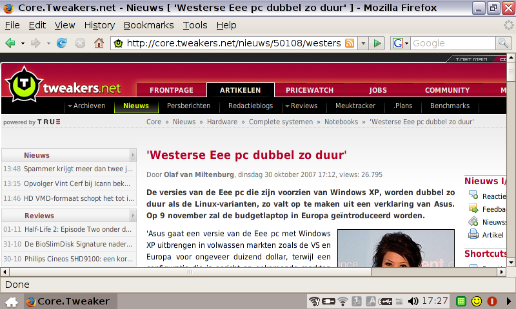Click into the Google search field

point(453,43)
